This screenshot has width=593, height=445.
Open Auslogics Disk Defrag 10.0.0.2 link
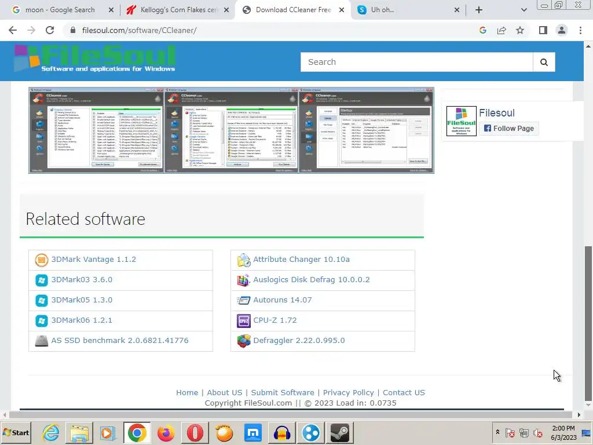point(311,280)
